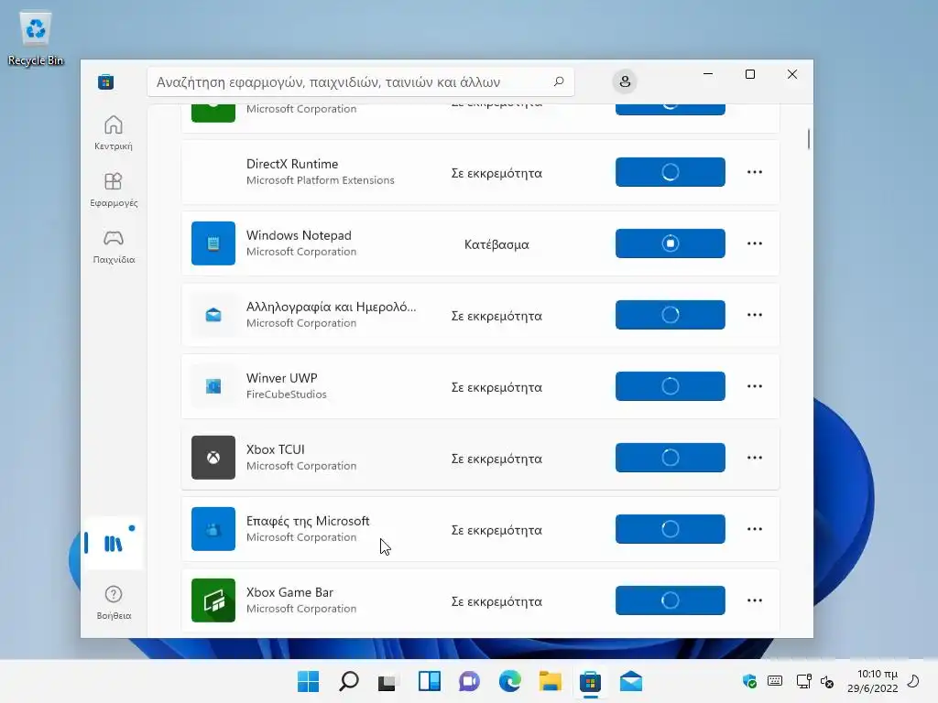This screenshot has height=703, width=938.
Task: Open Mail app from taskbar
Action: tap(630, 681)
